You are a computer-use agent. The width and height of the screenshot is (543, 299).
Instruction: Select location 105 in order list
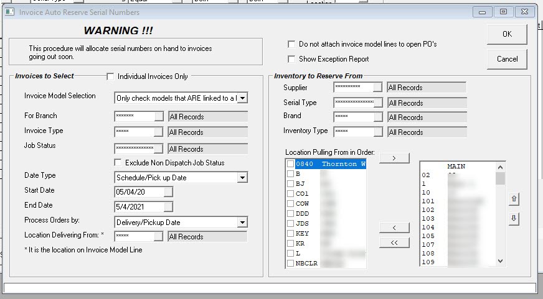[458, 236]
